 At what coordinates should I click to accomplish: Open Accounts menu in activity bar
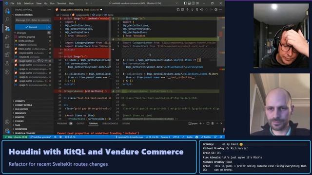pyautogui.click(x=7, y=122)
